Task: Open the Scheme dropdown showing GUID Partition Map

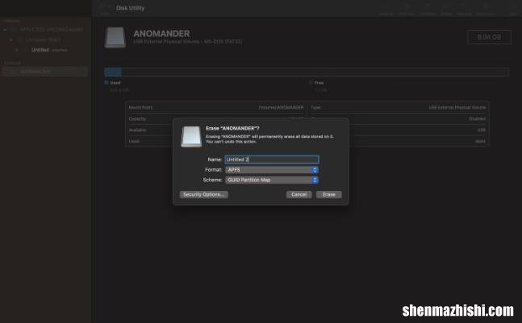Action: tap(272, 180)
